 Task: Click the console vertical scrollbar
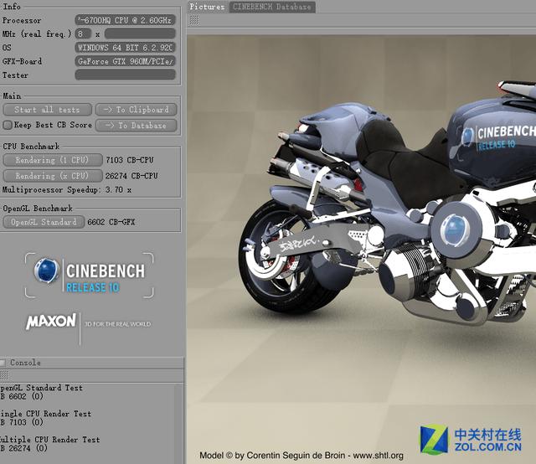pos(179,423)
